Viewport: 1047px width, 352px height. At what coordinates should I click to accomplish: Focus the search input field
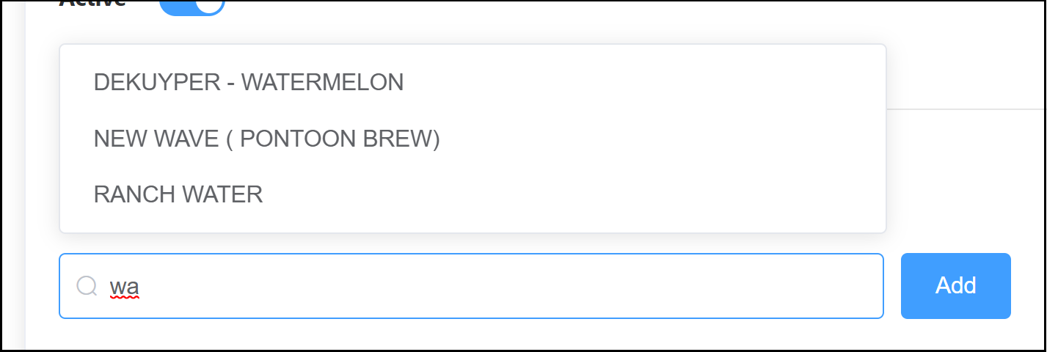click(x=470, y=286)
